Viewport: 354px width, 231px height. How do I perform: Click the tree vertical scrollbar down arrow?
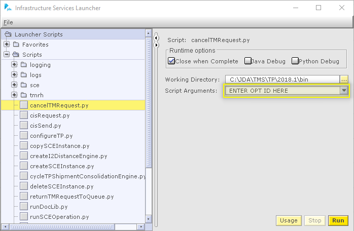coord(148,219)
